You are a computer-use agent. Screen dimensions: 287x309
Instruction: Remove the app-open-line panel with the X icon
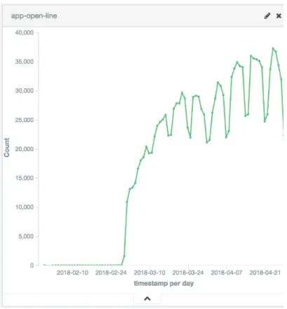279,16
